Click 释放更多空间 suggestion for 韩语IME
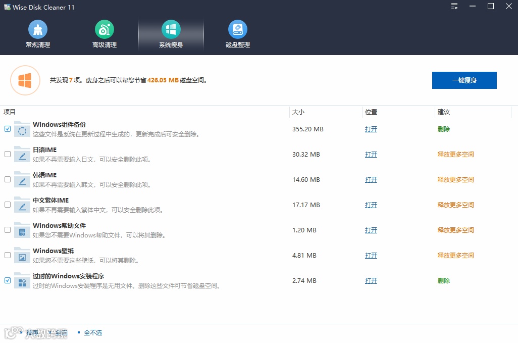The image size is (518, 343). click(455, 180)
